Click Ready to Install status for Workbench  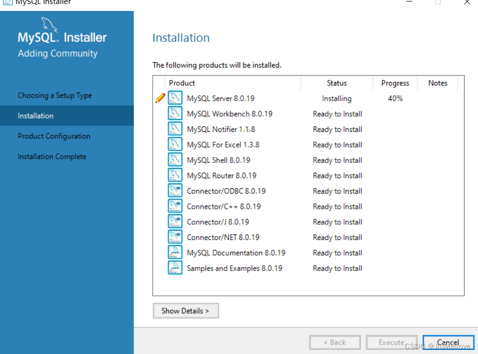click(337, 114)
